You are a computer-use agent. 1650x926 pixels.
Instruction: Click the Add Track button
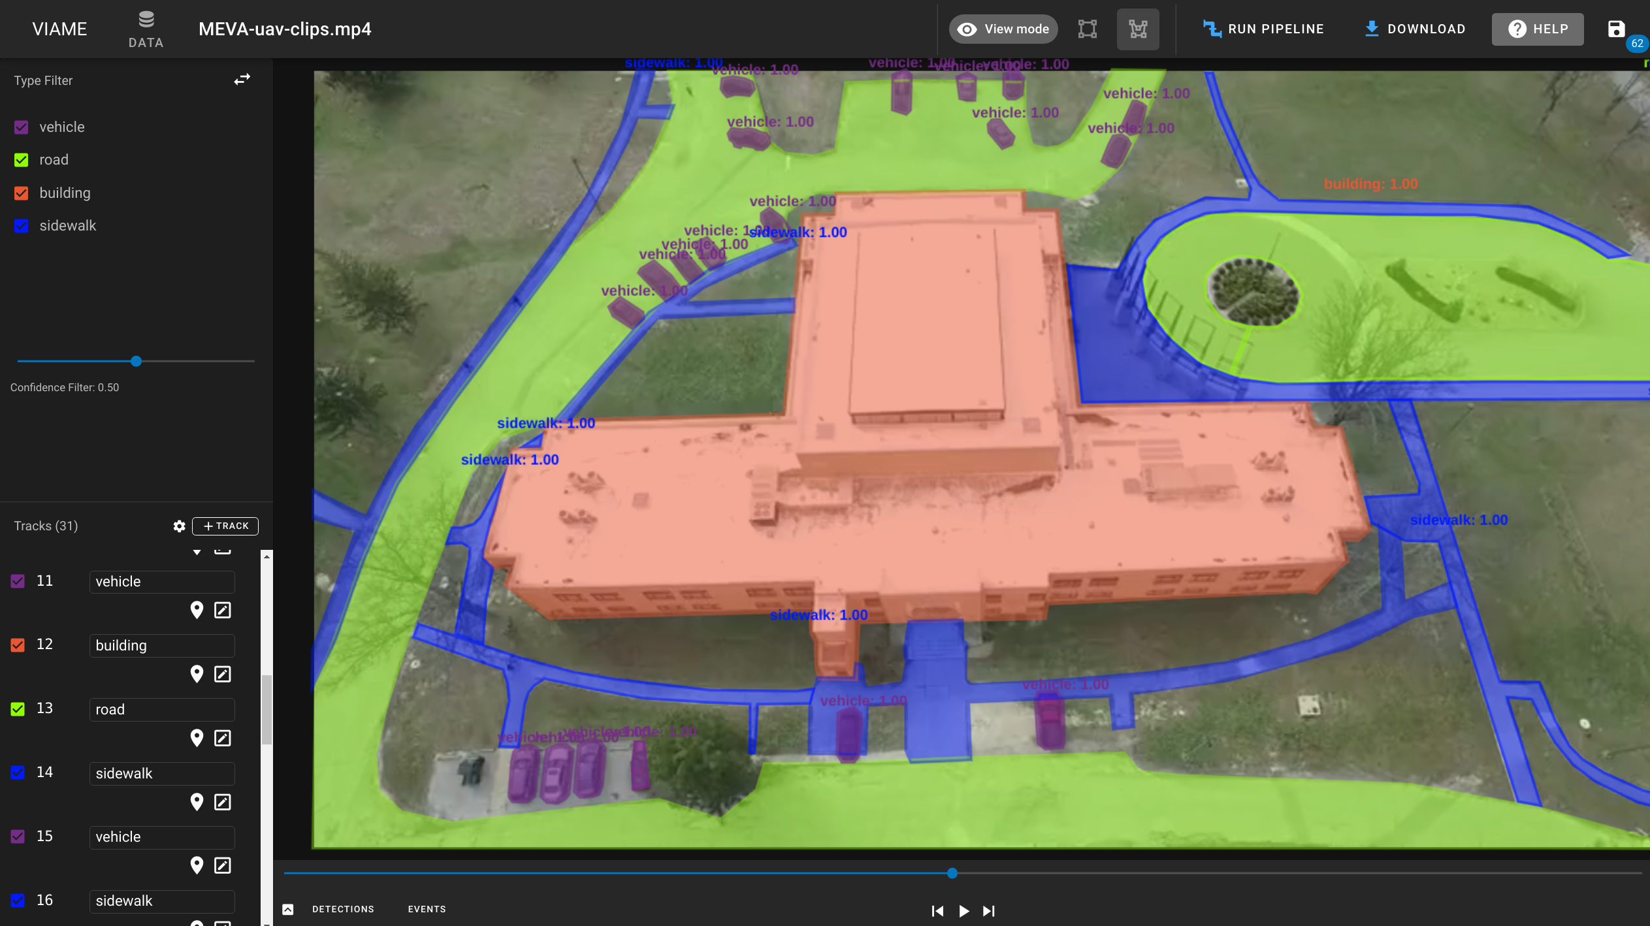(223, 526)
